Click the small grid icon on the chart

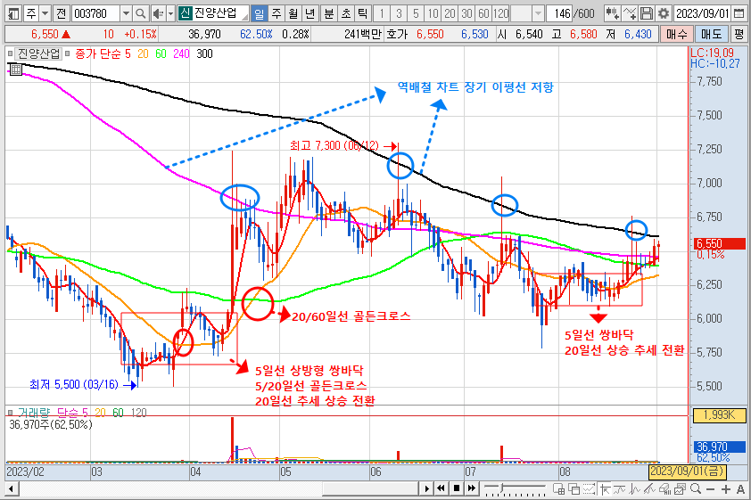(x=16, y=70)
